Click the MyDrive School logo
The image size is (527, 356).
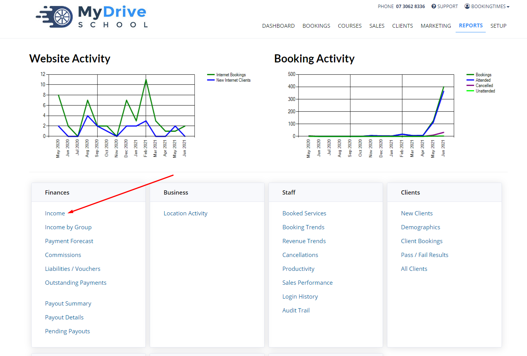(92, 17)
